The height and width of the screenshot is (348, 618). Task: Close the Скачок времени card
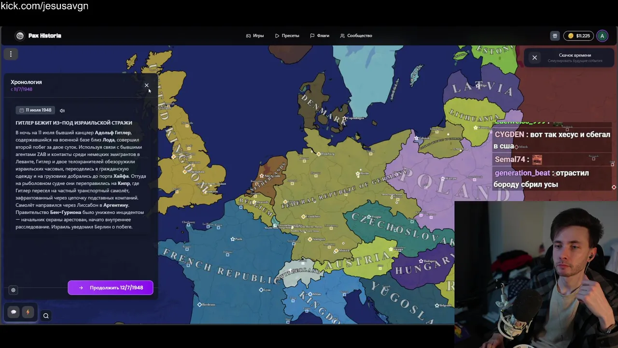tap(534, 58)
